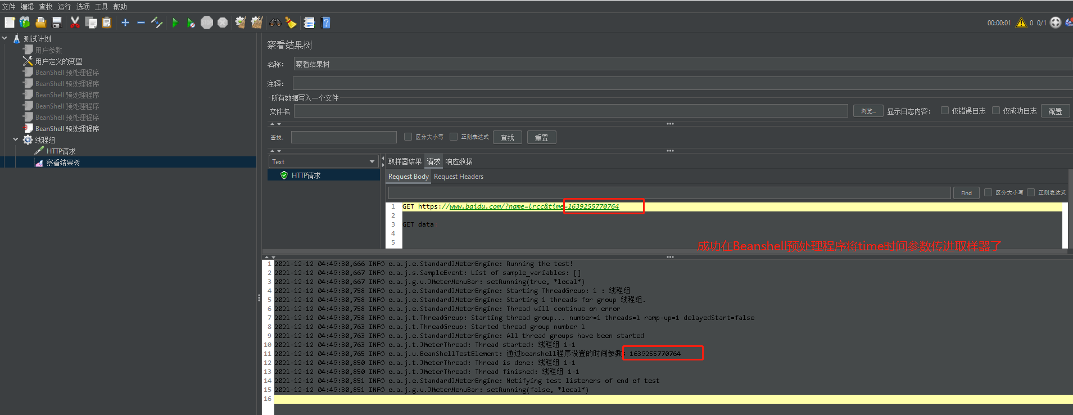Switch to 请求 tab
Screen dimensions: 1073x415
(433, 161)
